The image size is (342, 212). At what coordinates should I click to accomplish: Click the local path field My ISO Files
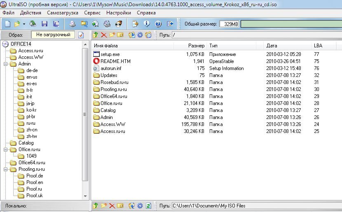[x=257, y=206]
